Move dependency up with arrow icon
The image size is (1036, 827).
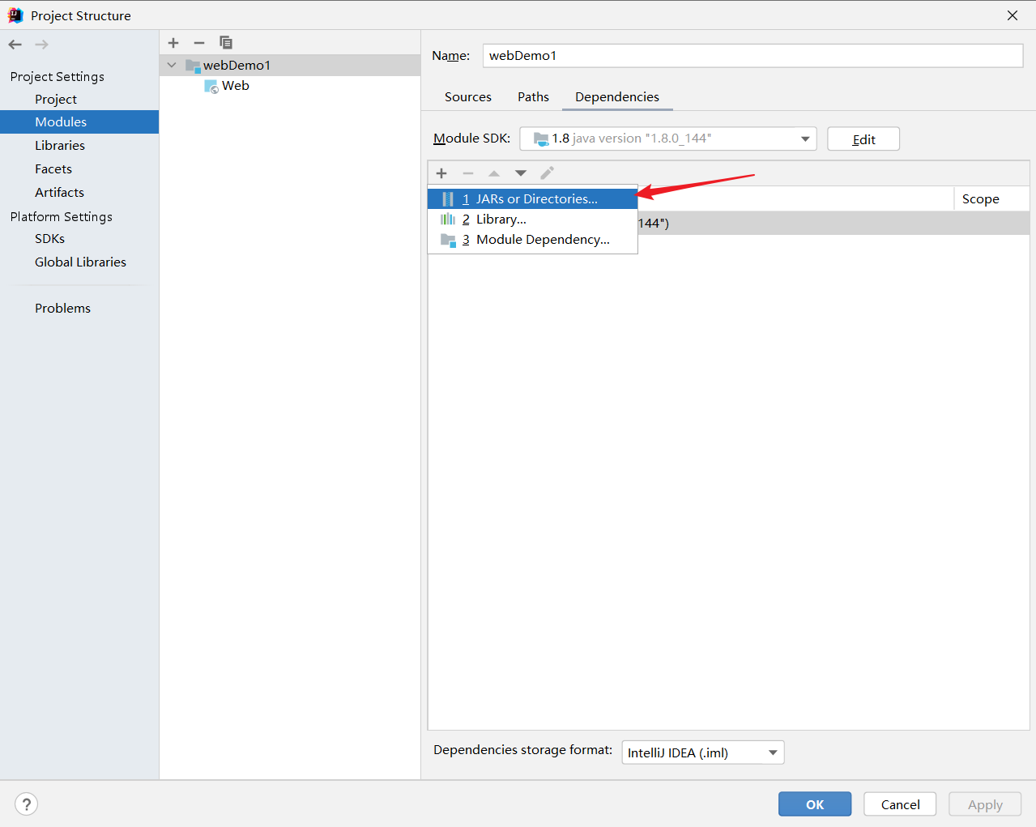coord(494,173)
